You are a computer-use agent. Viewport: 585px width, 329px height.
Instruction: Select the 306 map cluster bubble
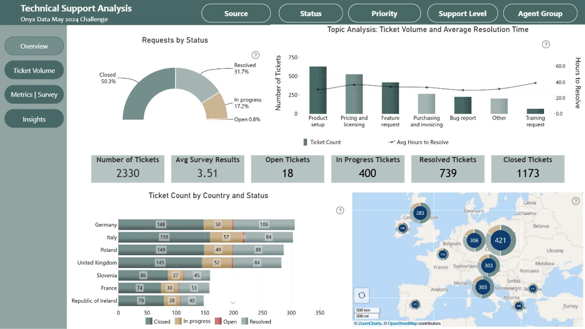(474, 240)
